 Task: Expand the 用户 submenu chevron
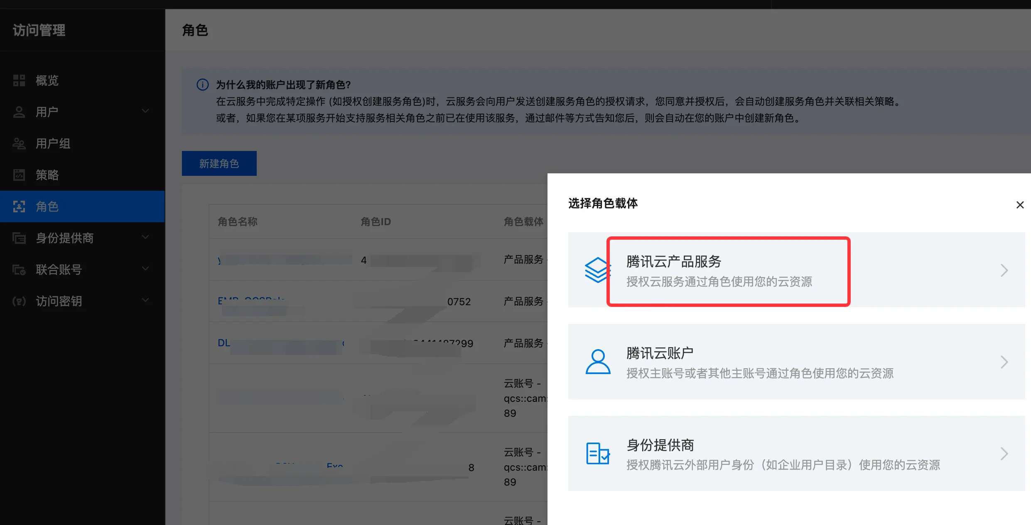145,111
